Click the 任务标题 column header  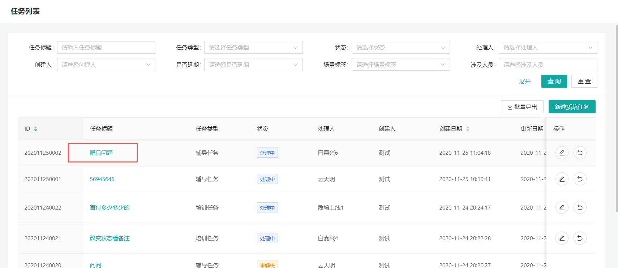pyautogui.click(x=101, y=128)
